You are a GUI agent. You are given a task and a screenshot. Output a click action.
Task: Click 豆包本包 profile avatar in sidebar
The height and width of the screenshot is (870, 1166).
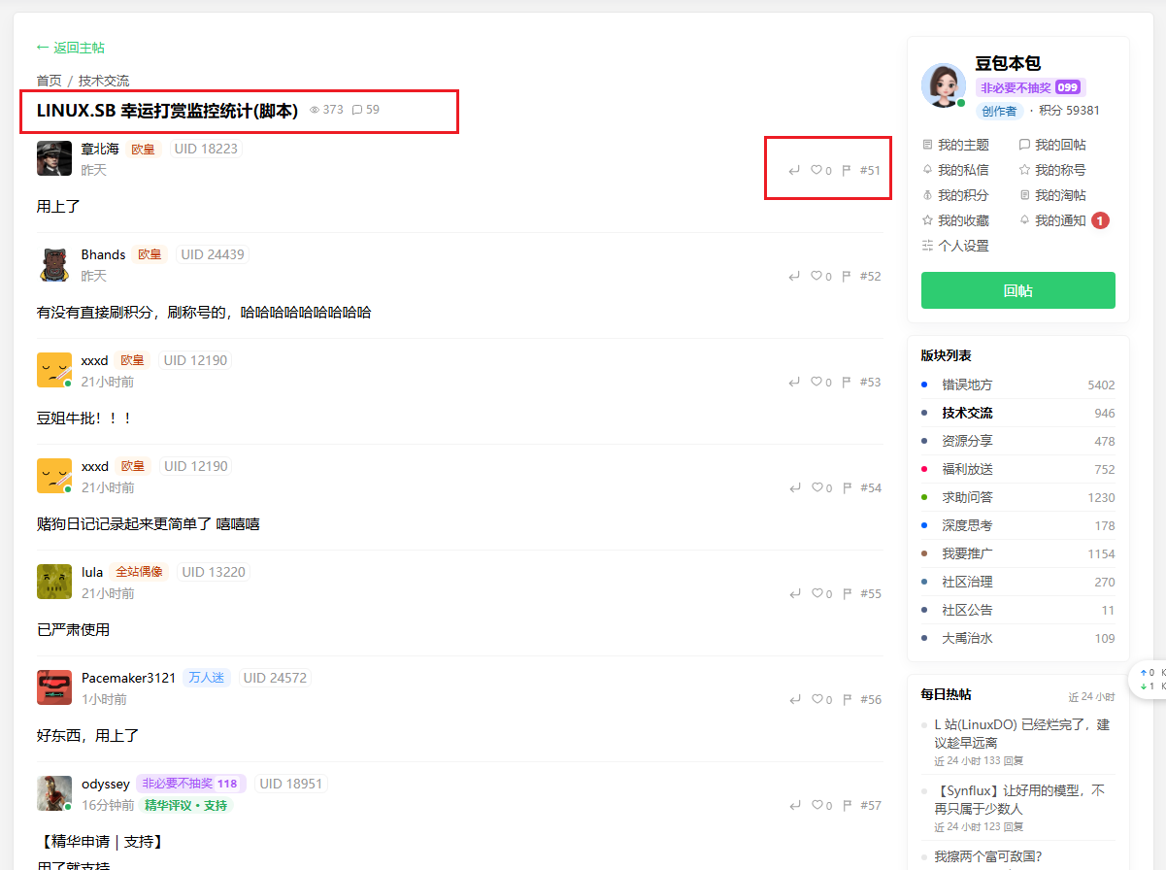click(x=944, y=85)
